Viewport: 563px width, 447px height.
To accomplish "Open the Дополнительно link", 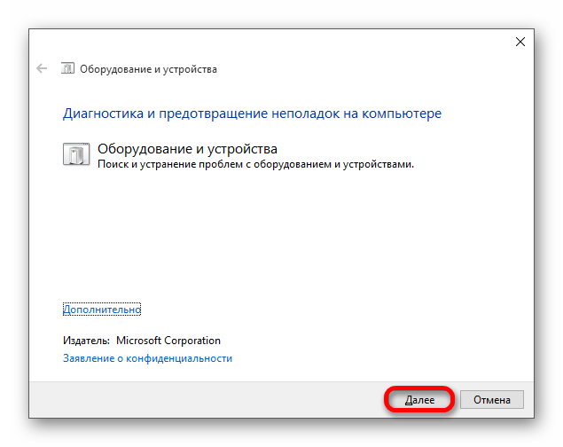I will (102, 310).
